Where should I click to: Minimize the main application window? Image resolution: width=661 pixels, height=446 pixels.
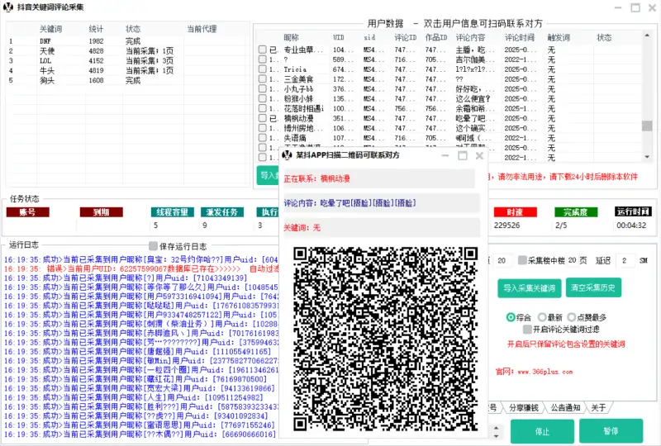615,8
